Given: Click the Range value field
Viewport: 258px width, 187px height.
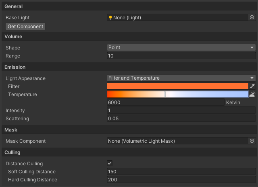Looking at the screenshot, I should tap(181, 56).
